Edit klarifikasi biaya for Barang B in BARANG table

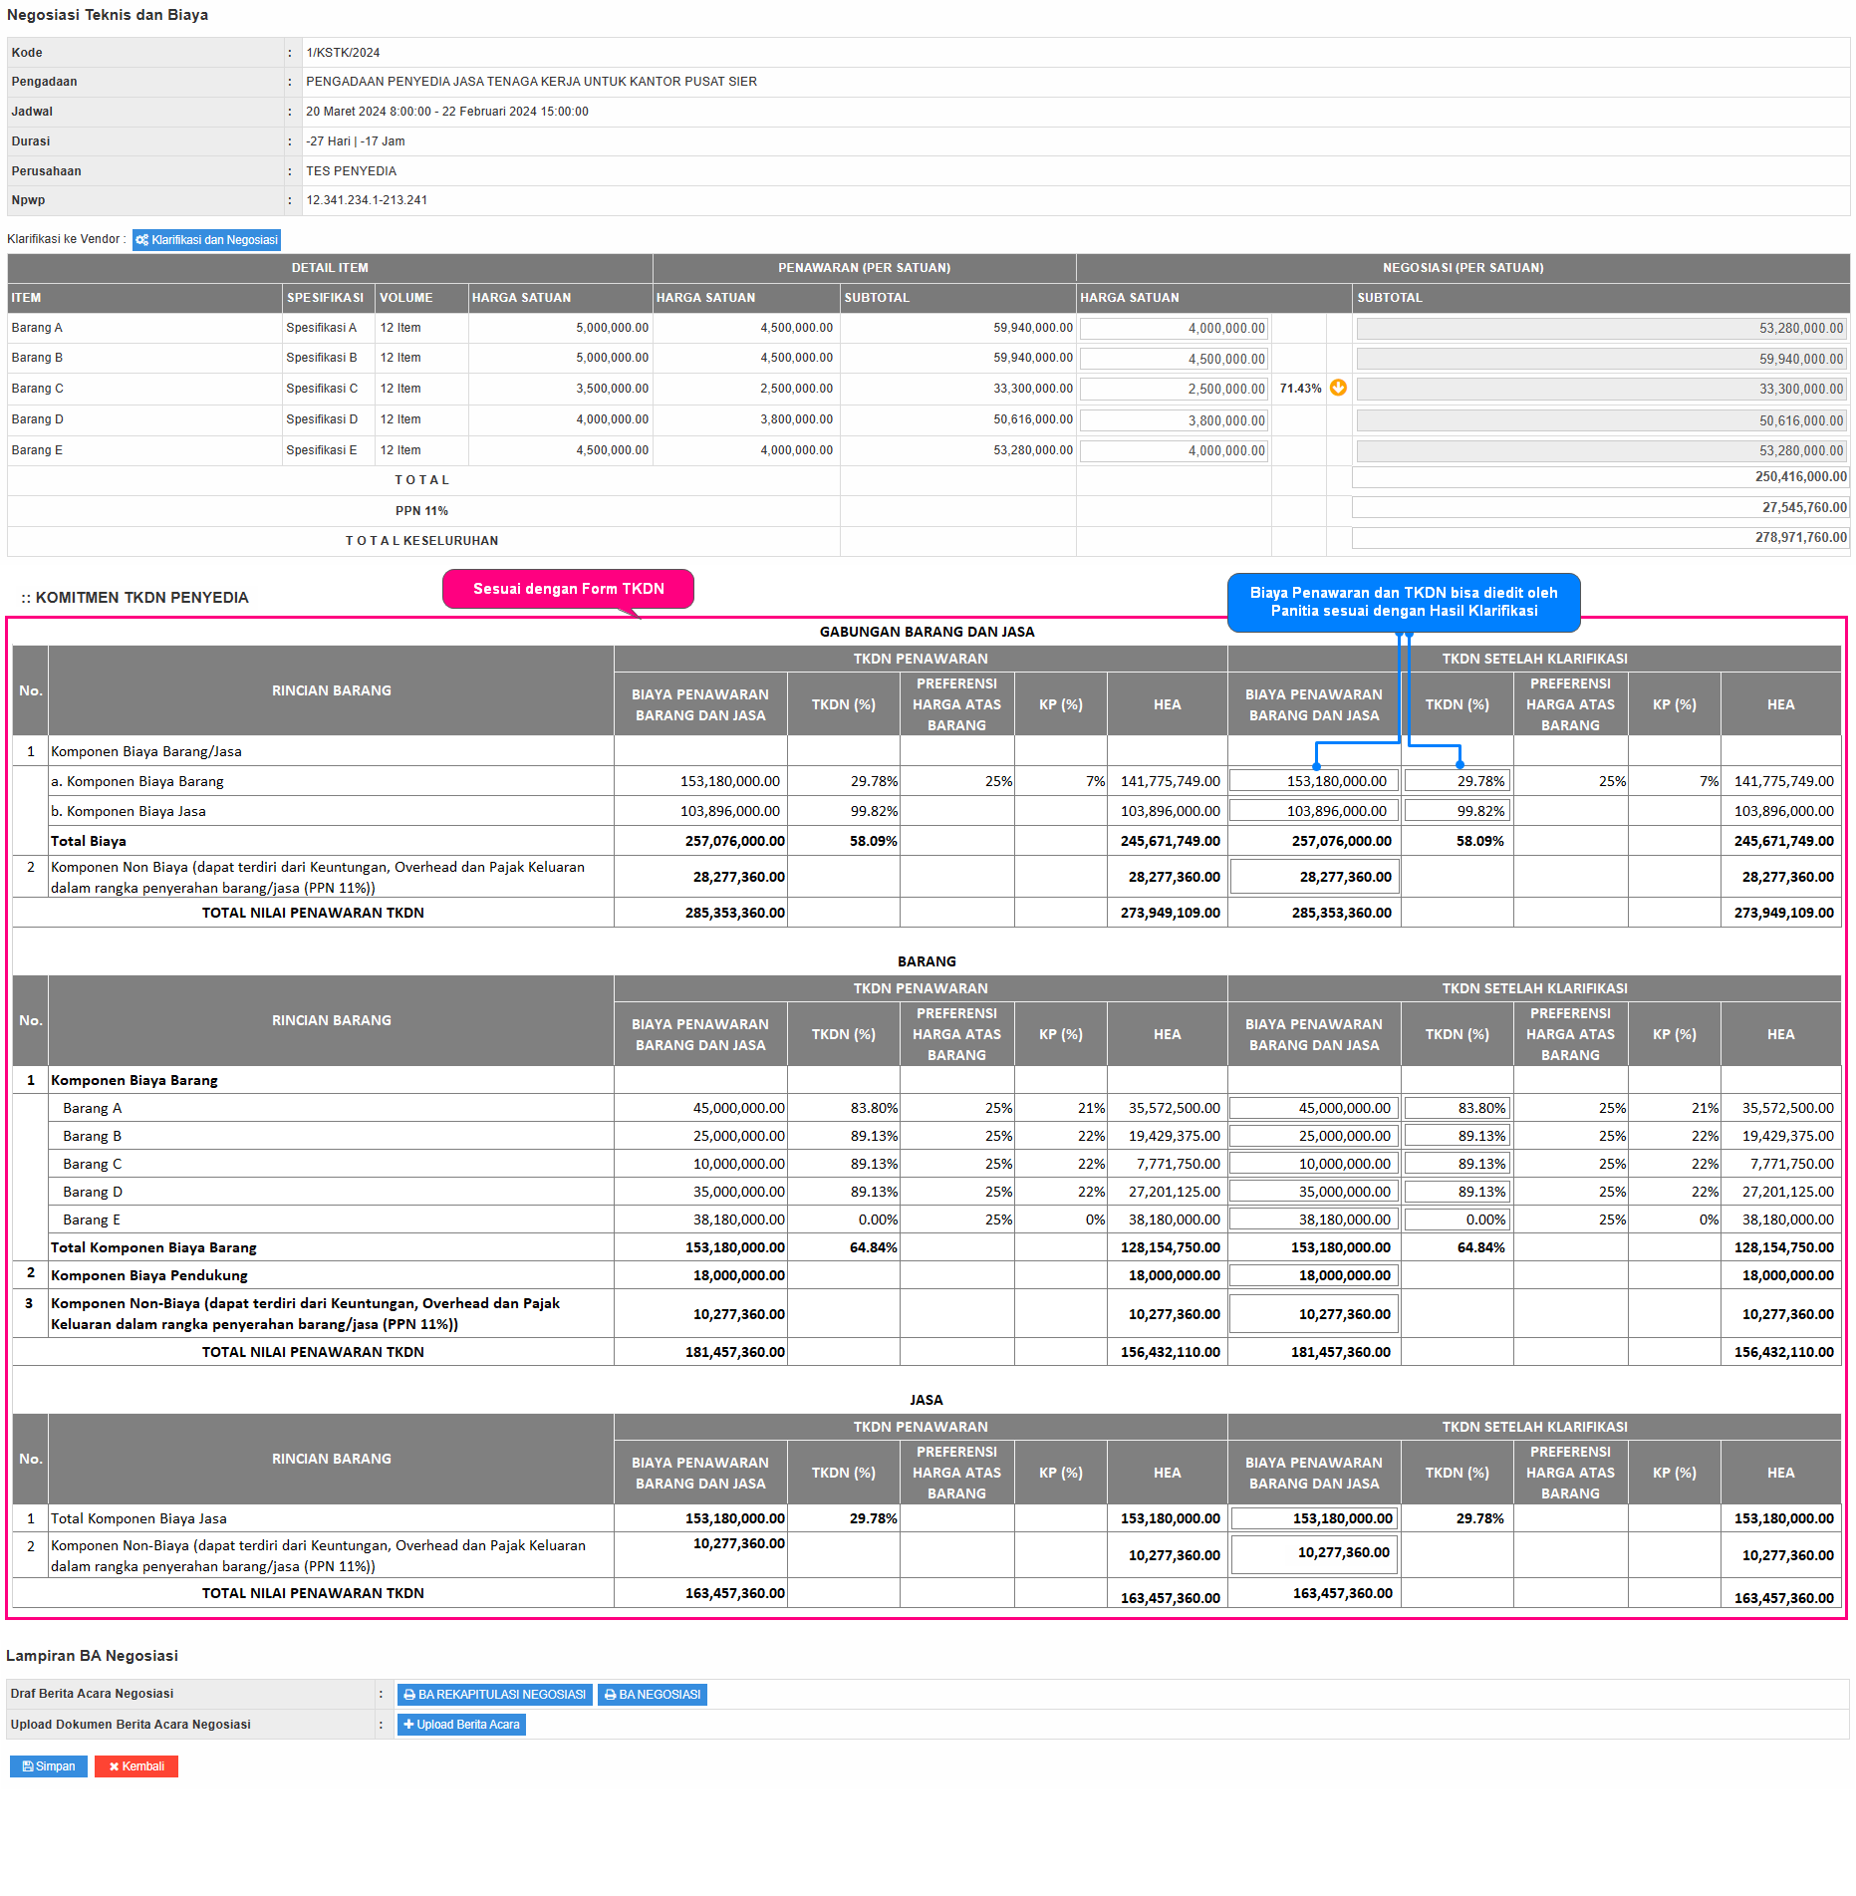coord(1314,1136)
